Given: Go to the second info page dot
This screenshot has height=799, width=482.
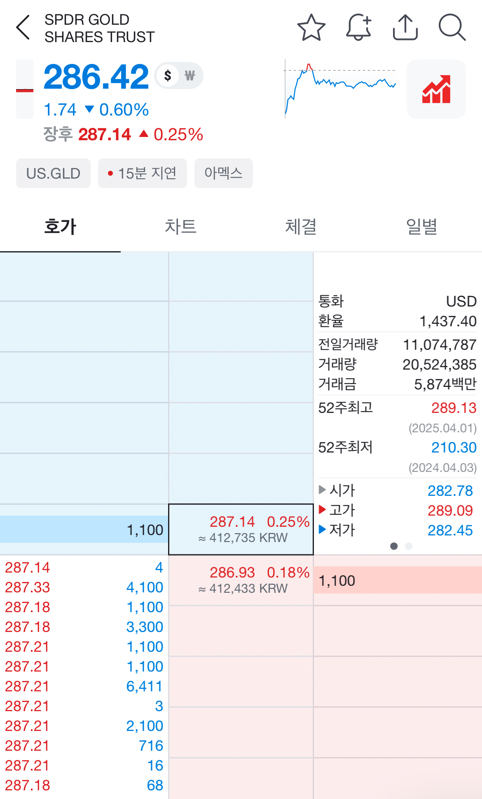Looking at the screenshot, I should point(409,546).
